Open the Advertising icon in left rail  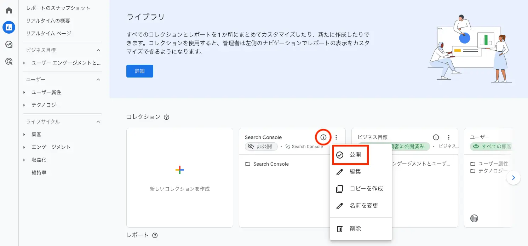point(9,62)
